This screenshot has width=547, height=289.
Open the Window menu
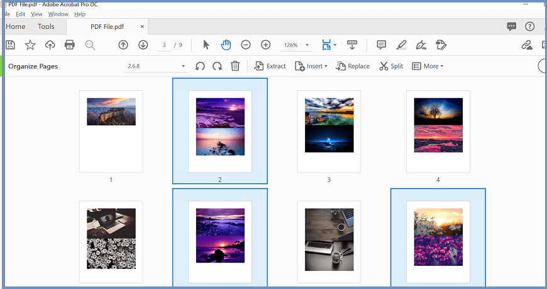[x=58, y=14]
